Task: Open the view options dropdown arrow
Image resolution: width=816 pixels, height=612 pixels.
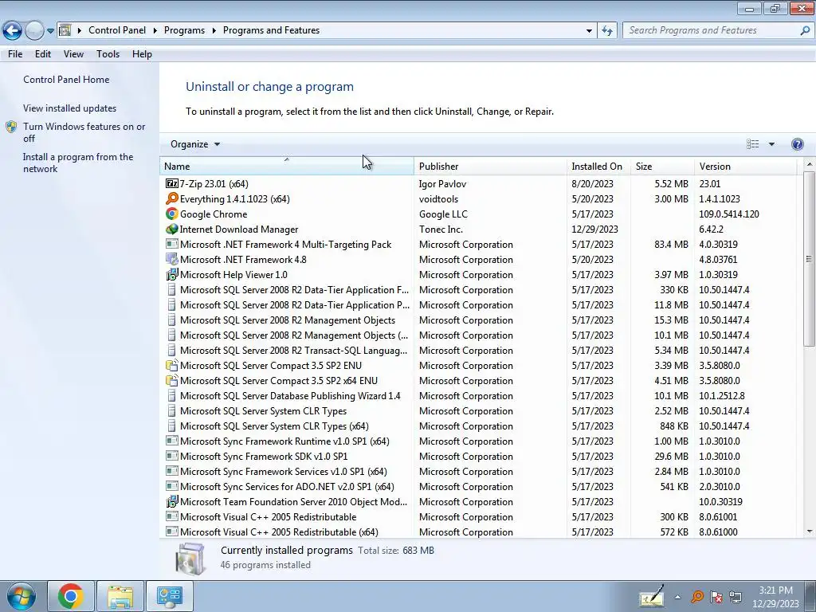Action: (771, 144)
